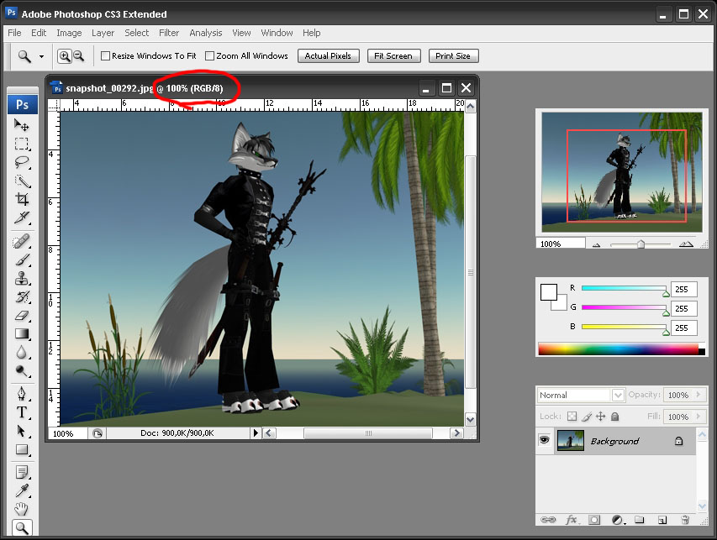This screenshot has width=717, height=540.
Task: Pick the Clone Stamp tool
Action: coord(22,278)
